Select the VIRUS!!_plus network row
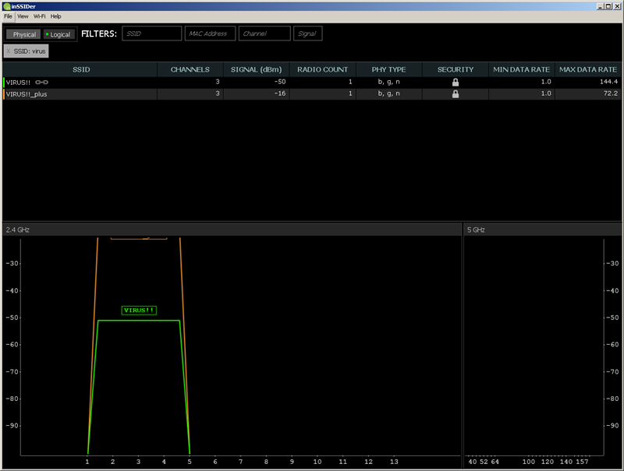 (312, 93)
